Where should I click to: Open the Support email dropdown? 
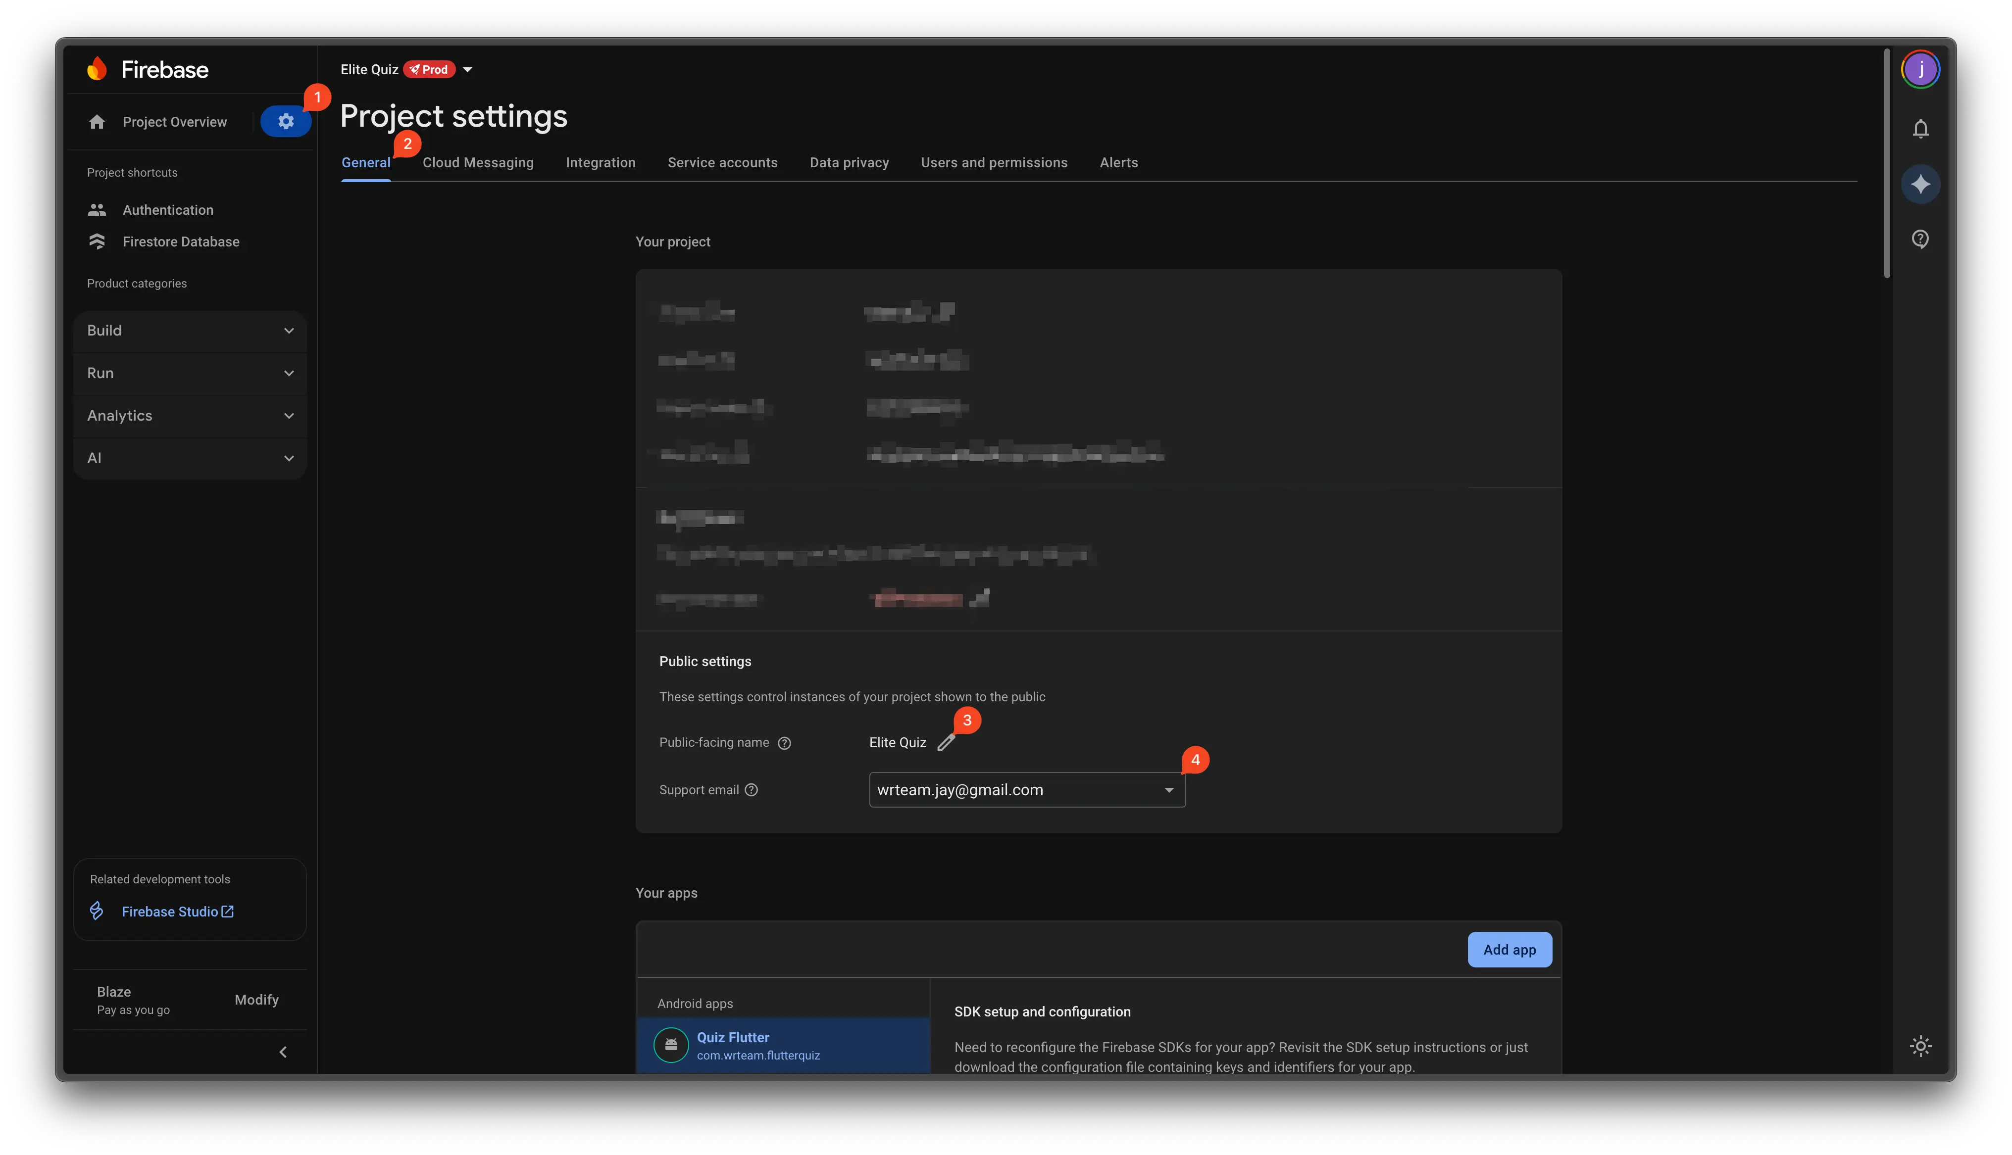1027,789
